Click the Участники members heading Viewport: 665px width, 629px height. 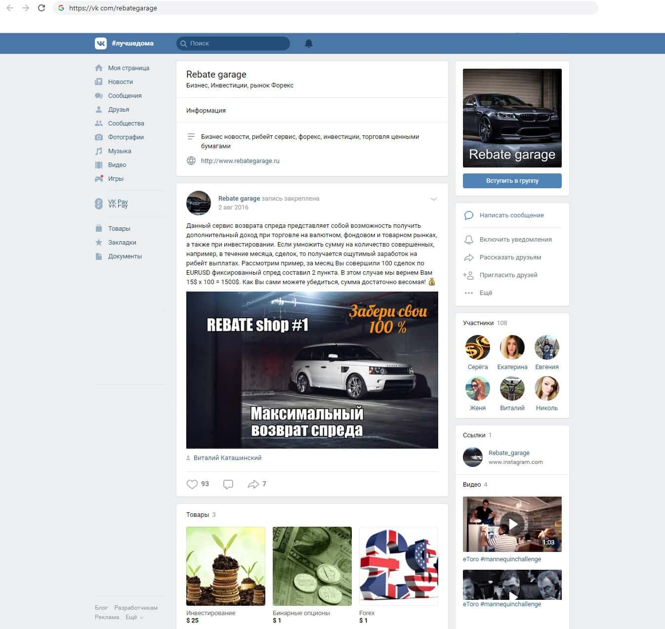478,323
